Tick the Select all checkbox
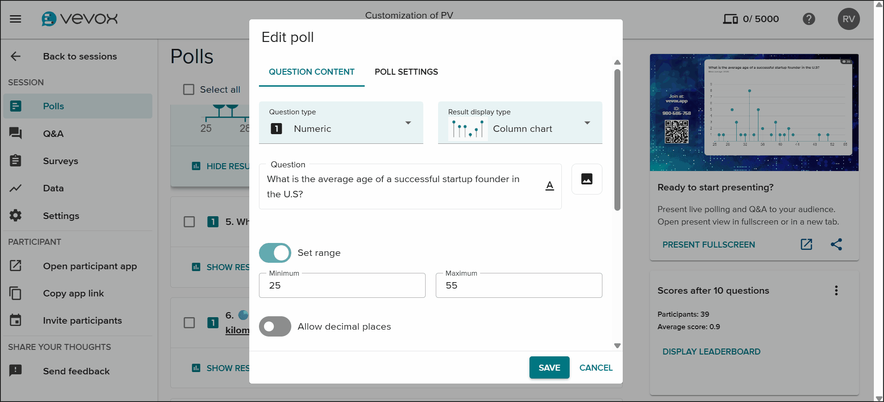This screenshot has width=884, height=402. (188, 89)
